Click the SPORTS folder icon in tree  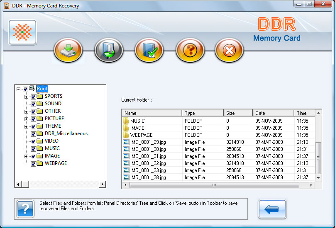(x=40, y=96)
